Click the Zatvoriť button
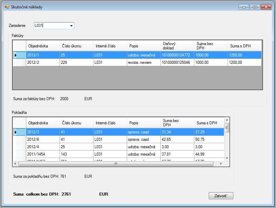The width and height of the screenshot is (276, 208). click(x=221, y=196)
